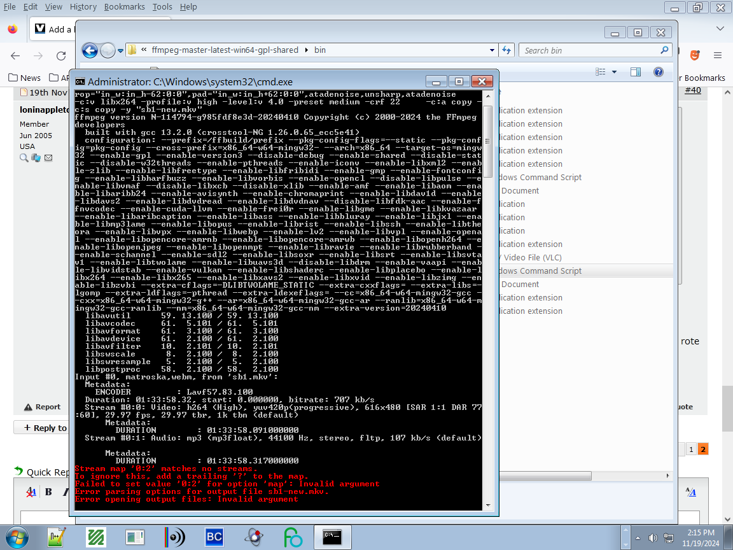Open the color-bars audio app in taskbar

pos(174,537)
